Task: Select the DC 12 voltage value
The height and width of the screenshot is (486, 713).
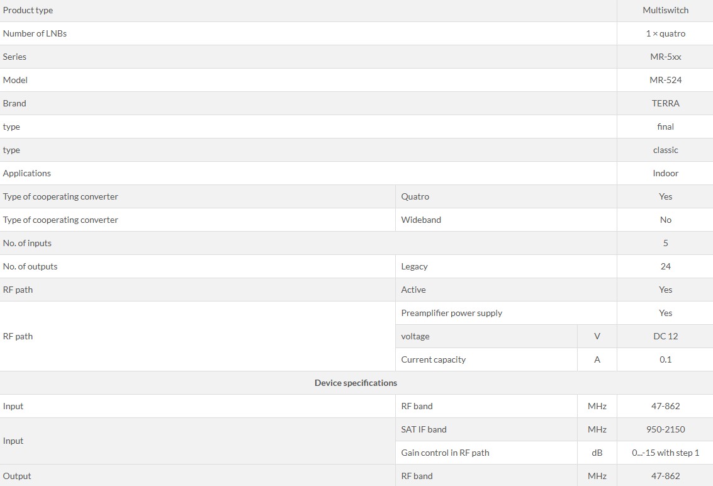Action: 665,336
